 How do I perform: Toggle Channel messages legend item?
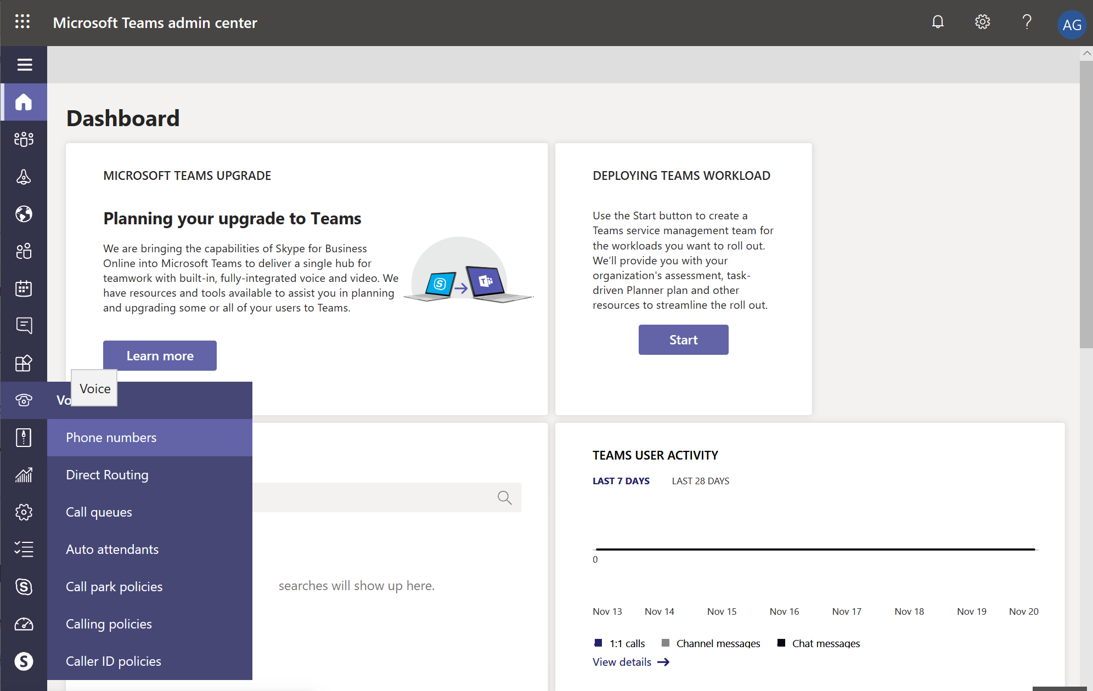pos(711,643)
